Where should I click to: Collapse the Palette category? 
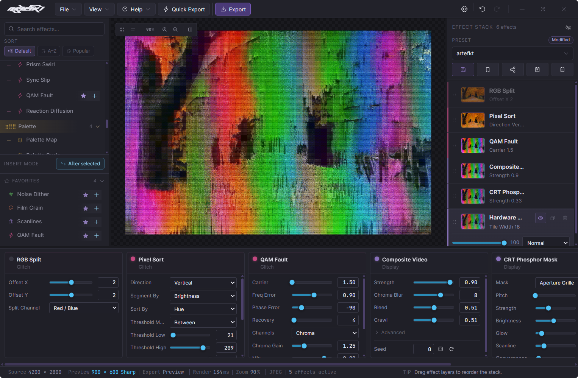click(98, 126)
